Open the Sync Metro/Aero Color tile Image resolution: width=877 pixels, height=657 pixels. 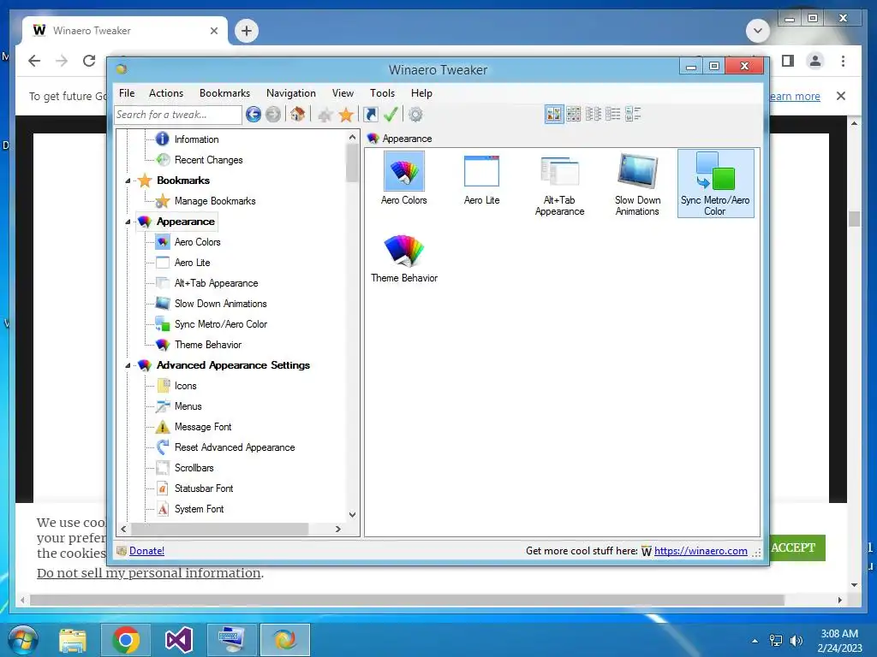pos(715,183)
